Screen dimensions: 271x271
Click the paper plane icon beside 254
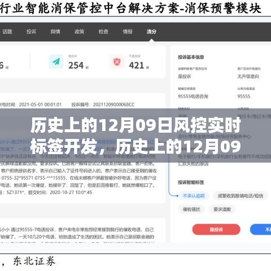tap(56, 62)
